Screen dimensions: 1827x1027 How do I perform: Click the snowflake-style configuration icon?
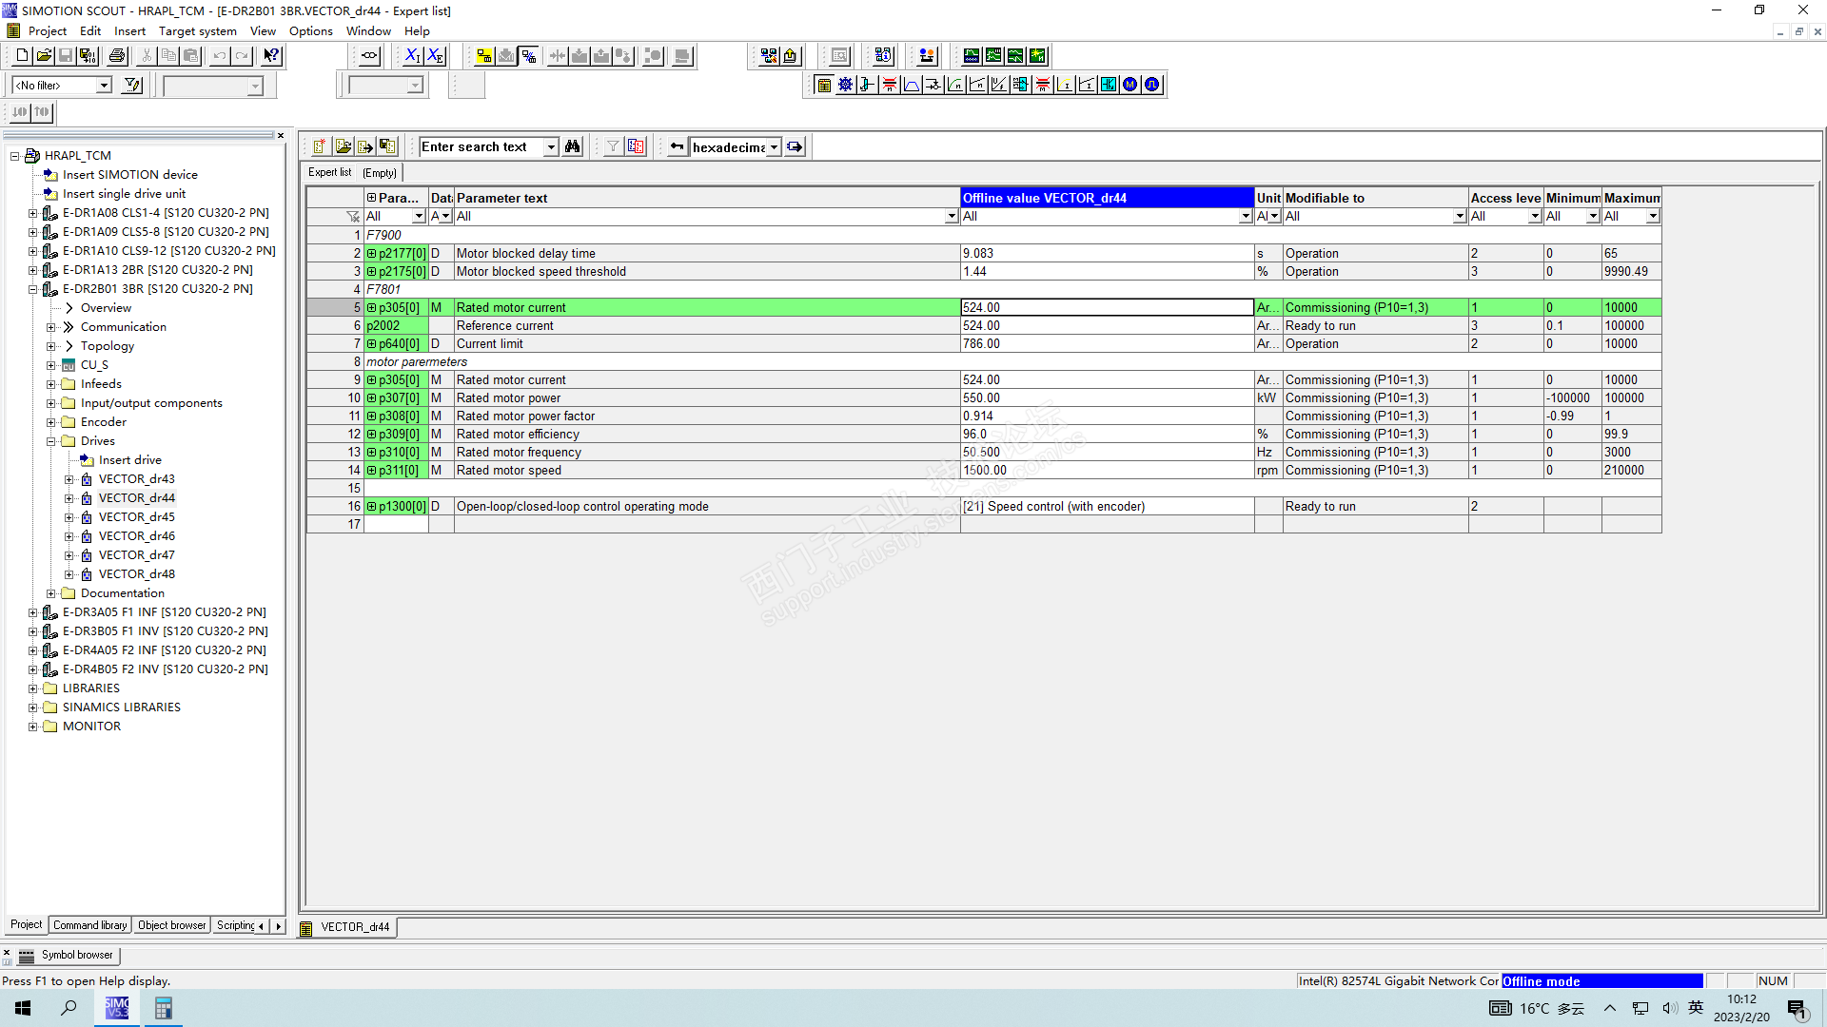click(x=845, y=85)
